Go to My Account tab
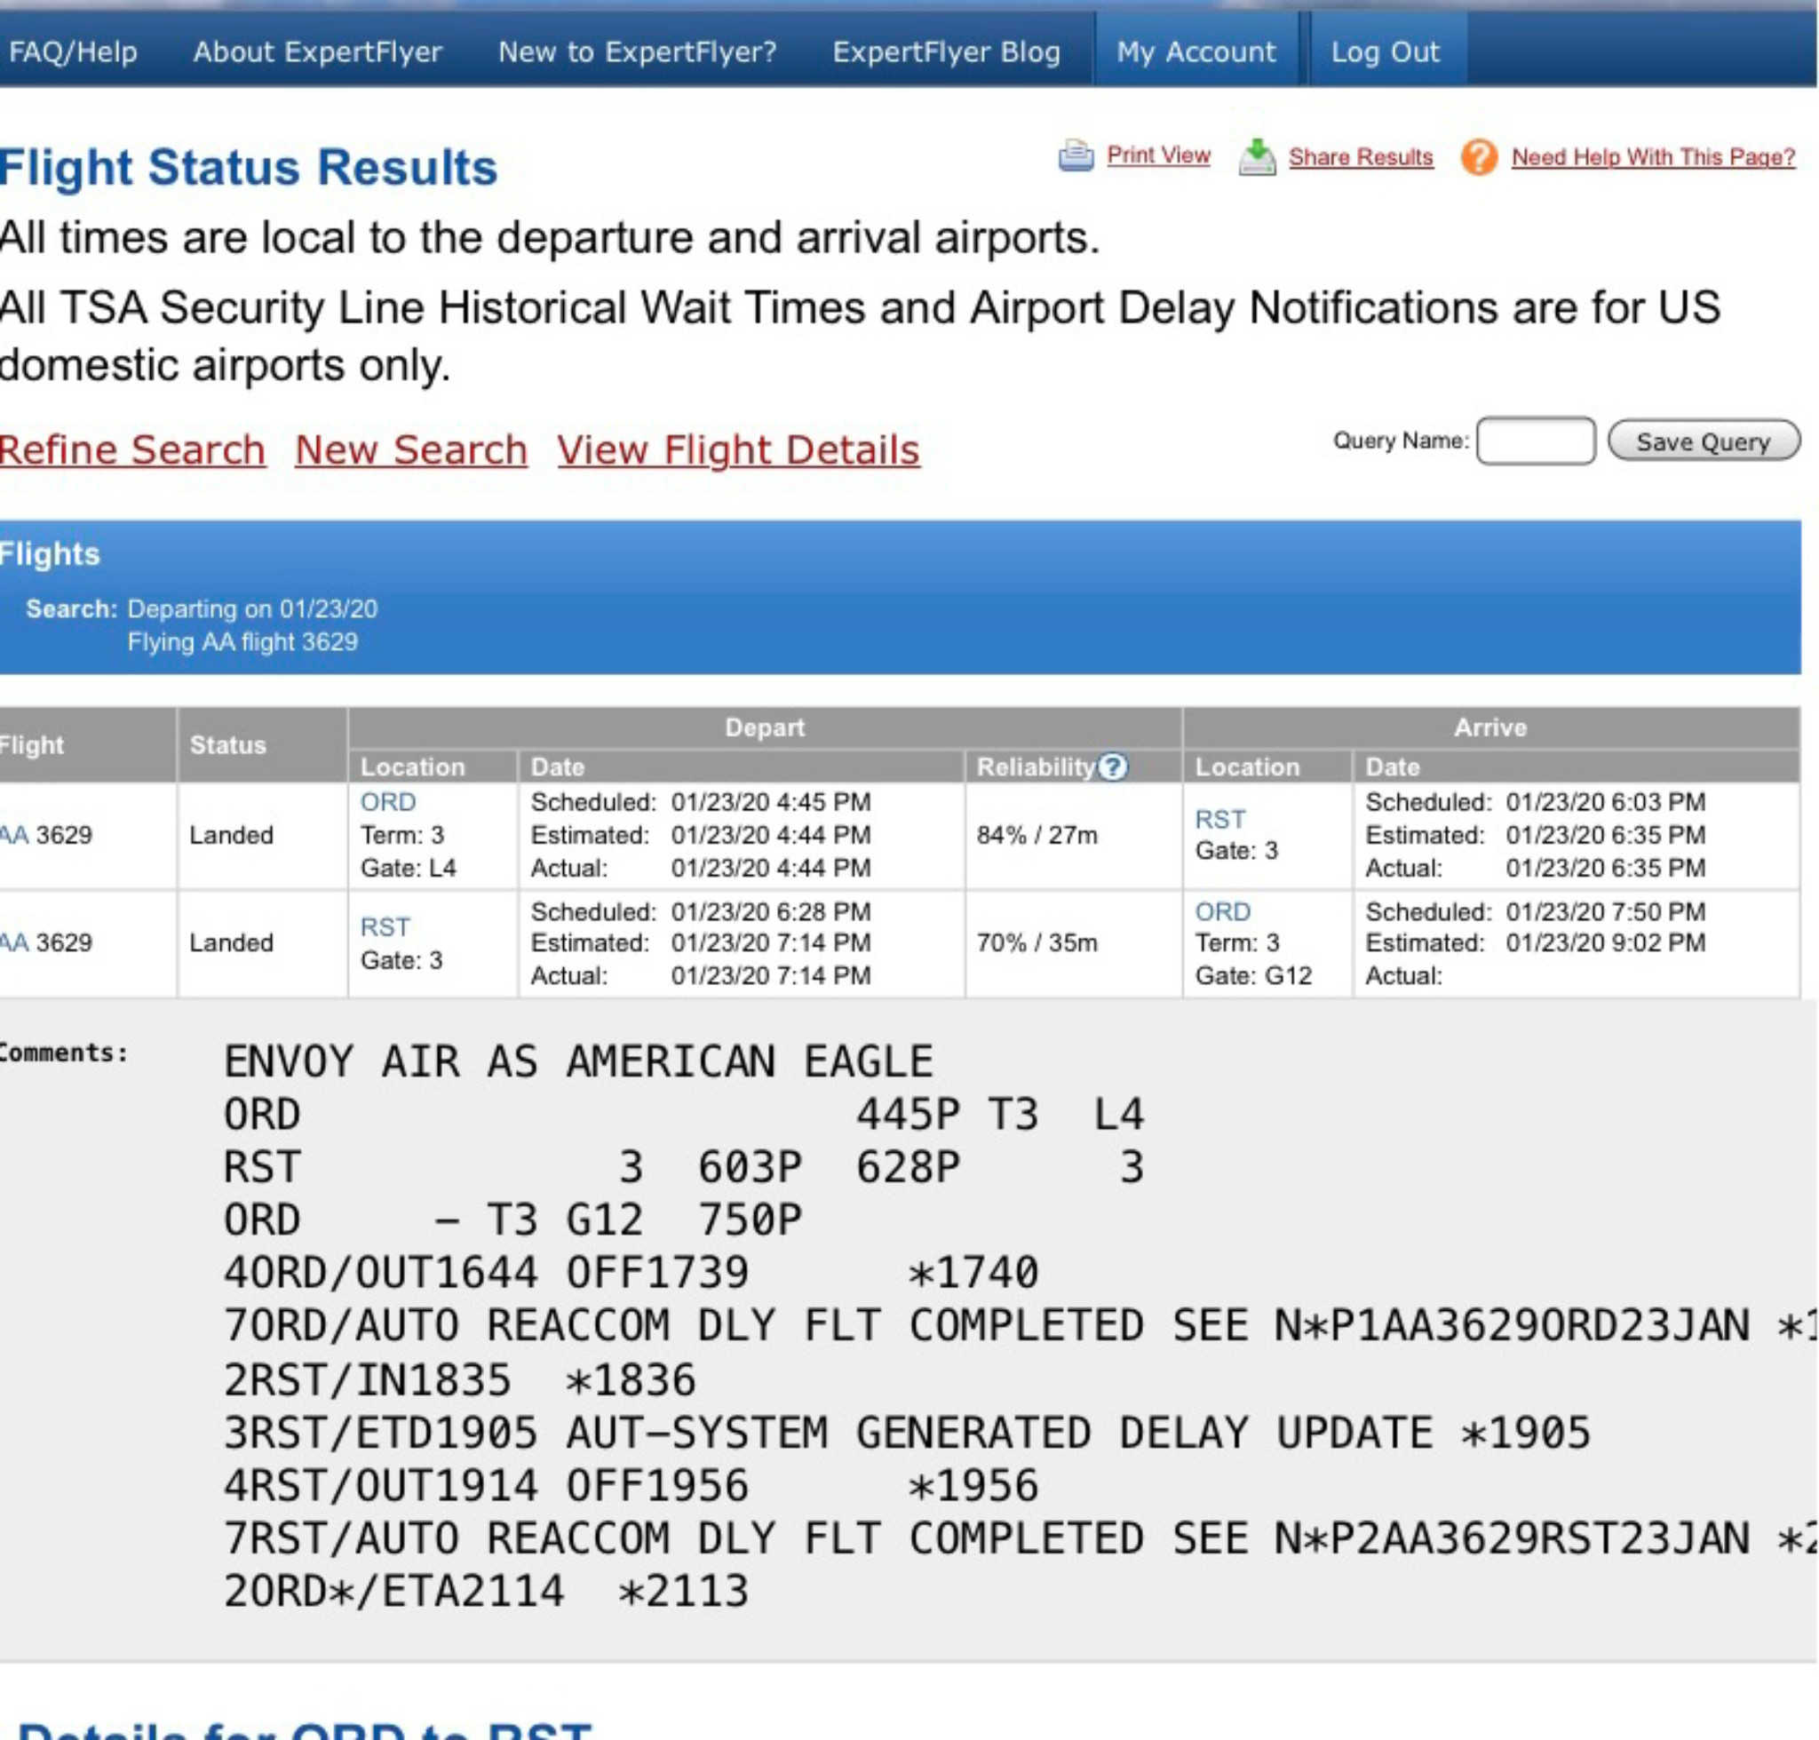Screen dimensions: 1819x1740 coord(1196,52)
